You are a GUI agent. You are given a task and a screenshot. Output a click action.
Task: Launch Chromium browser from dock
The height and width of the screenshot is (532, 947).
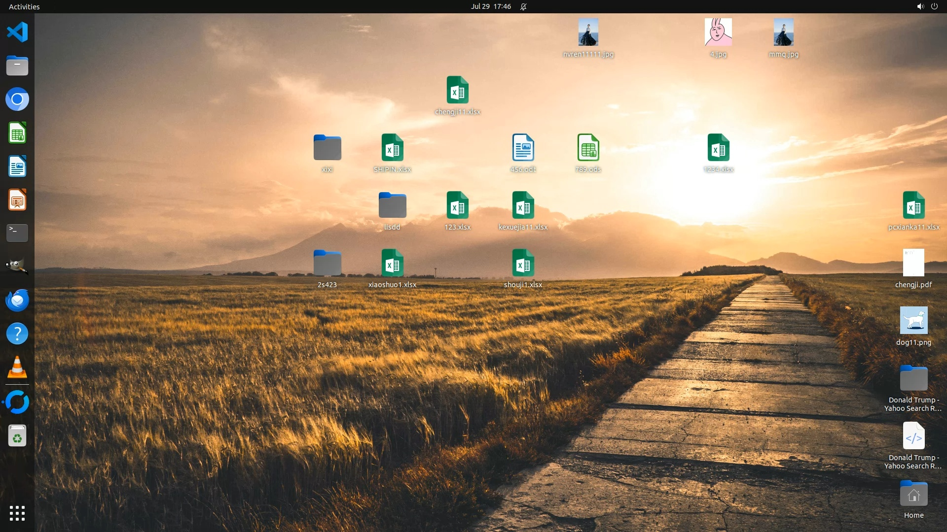click(17, 100)
